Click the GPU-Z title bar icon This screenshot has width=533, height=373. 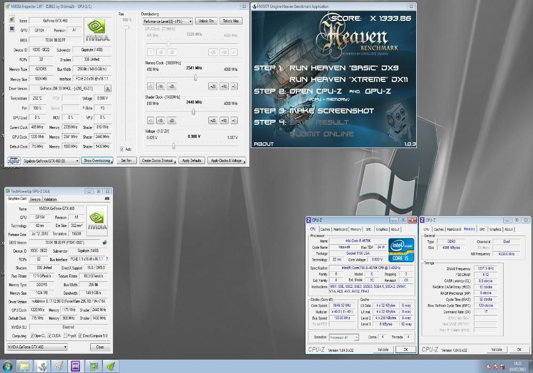pyautogui.click(x=8, y=191)
